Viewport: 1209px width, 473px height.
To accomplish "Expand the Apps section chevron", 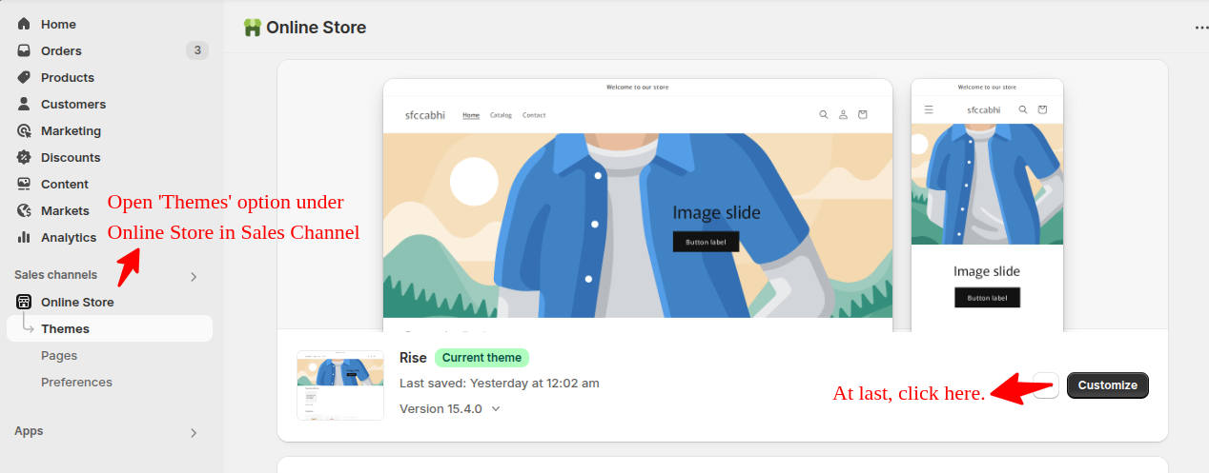I will click(194, 432).
